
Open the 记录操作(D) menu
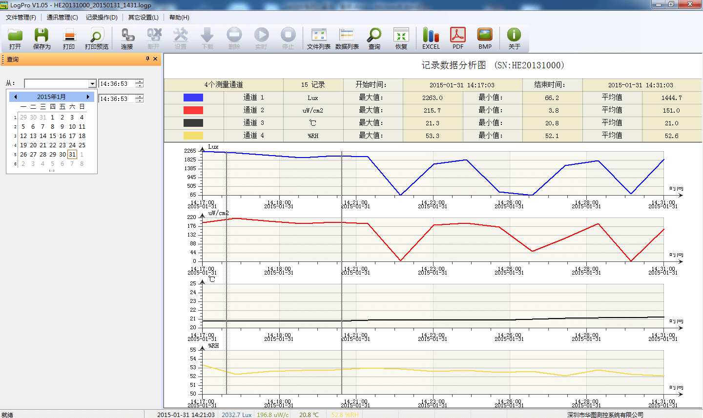pos(102,18)
